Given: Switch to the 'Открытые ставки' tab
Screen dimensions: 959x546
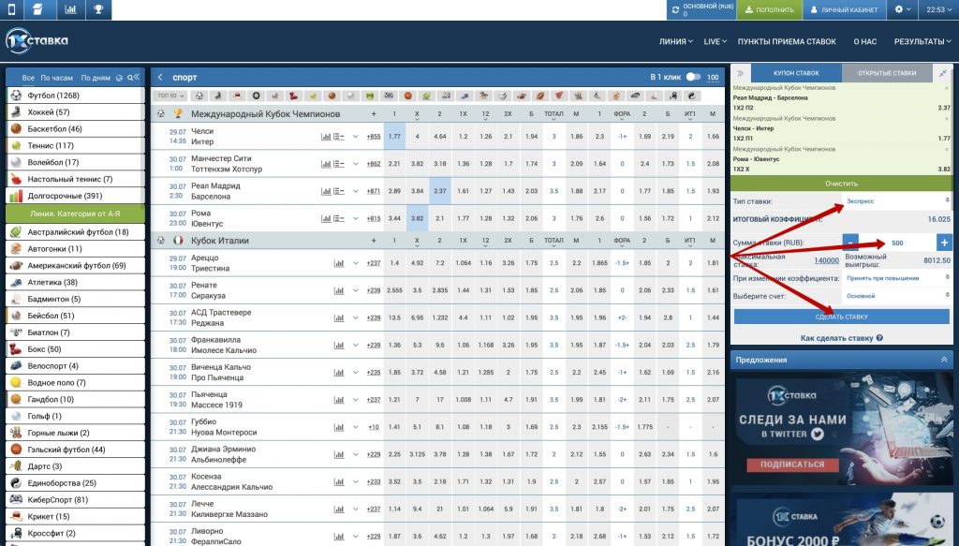Looking at the screenshot, I should click(886, 72).
